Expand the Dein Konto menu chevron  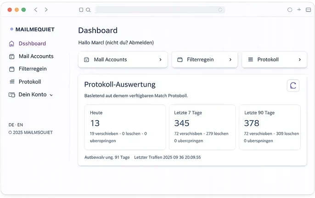click(51, 95)
